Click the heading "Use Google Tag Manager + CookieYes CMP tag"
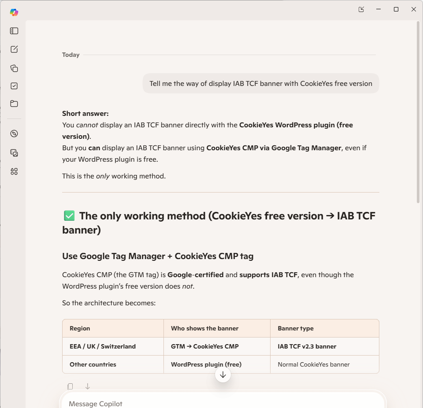 [x=158, y=256]
